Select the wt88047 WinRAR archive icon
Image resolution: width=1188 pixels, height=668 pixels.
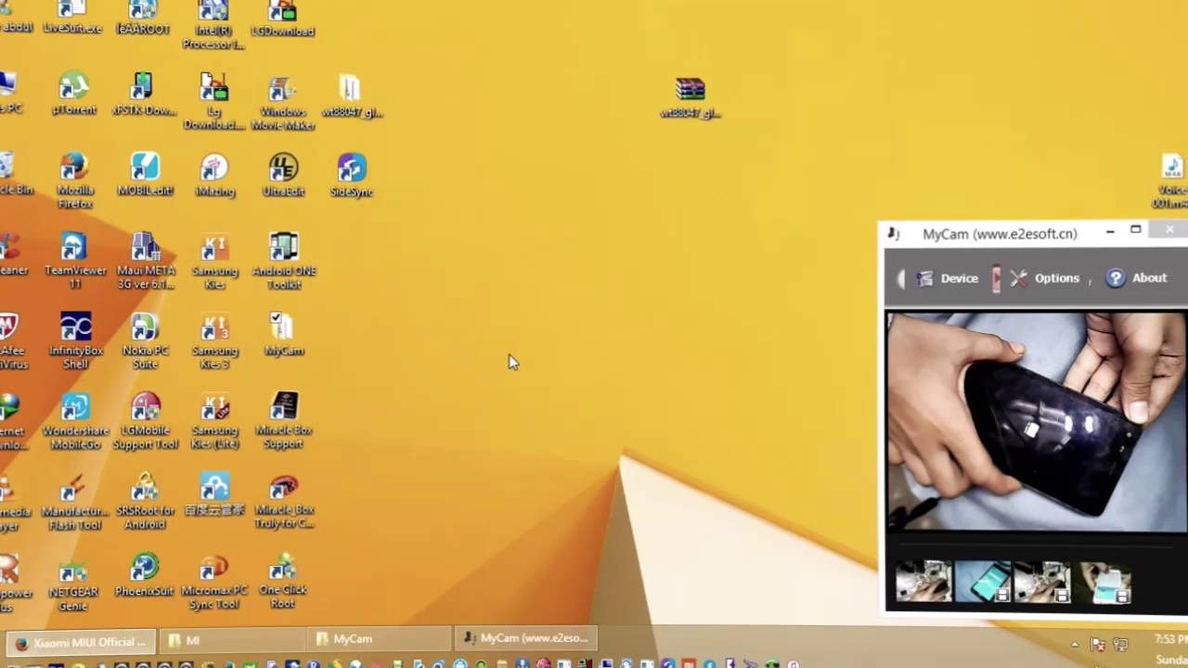[691, 97]
